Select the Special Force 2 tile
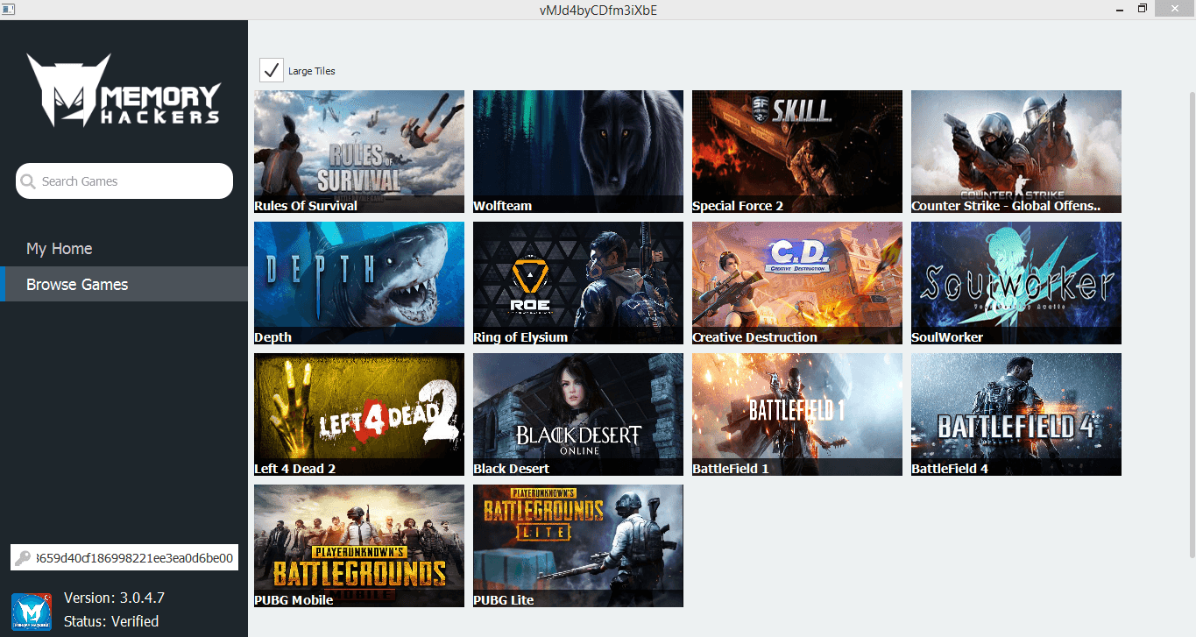1196x637 pixels. [x=797, y=152]
